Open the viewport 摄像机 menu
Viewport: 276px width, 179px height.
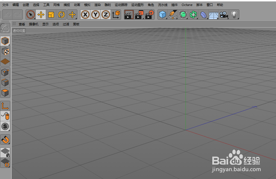34,24
